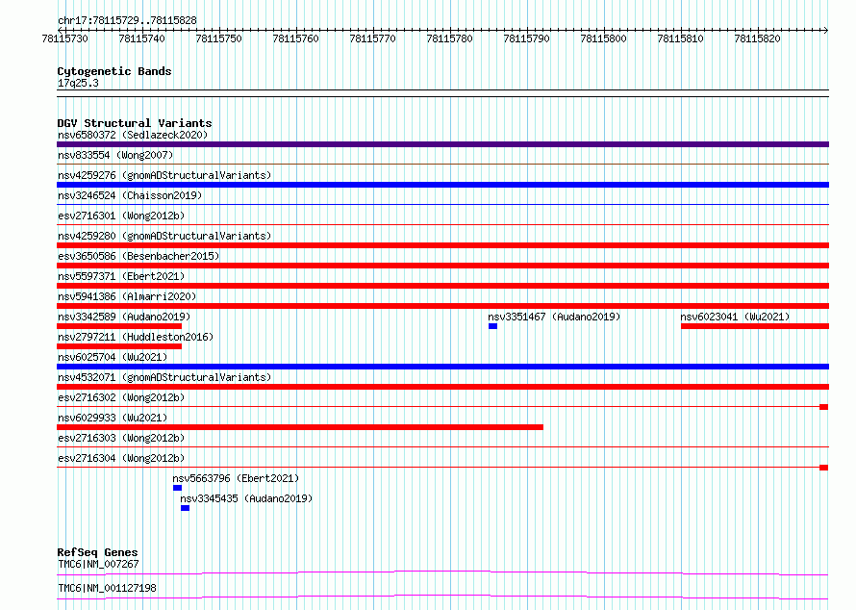This screenshot has height=610, width=856.
Task: Click the red bar under nsv4259280
Action: (442, 245)
